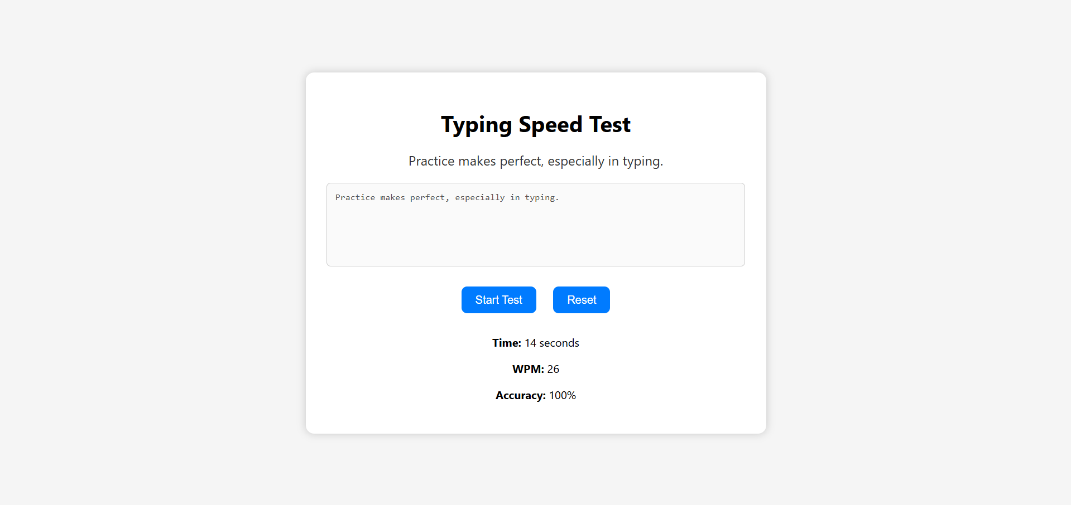1071x505 pixels.
Task: Click the "14 seconds" time value
Action: [x=552, y=343]
